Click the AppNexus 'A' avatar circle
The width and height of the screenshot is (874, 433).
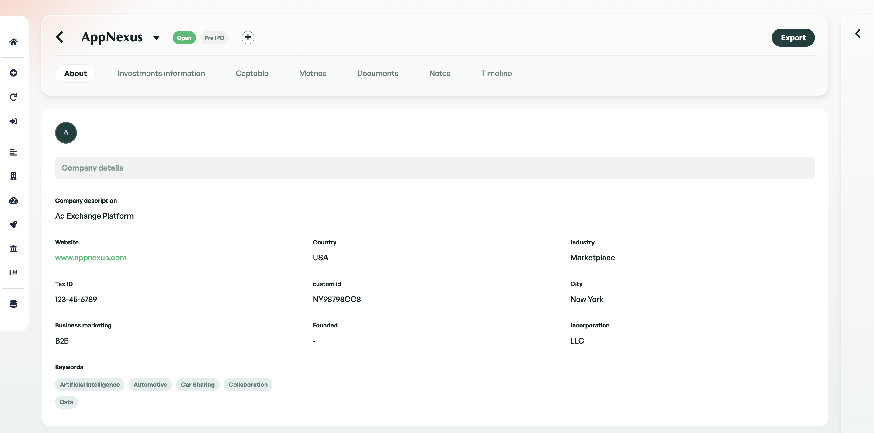(66, 133)
